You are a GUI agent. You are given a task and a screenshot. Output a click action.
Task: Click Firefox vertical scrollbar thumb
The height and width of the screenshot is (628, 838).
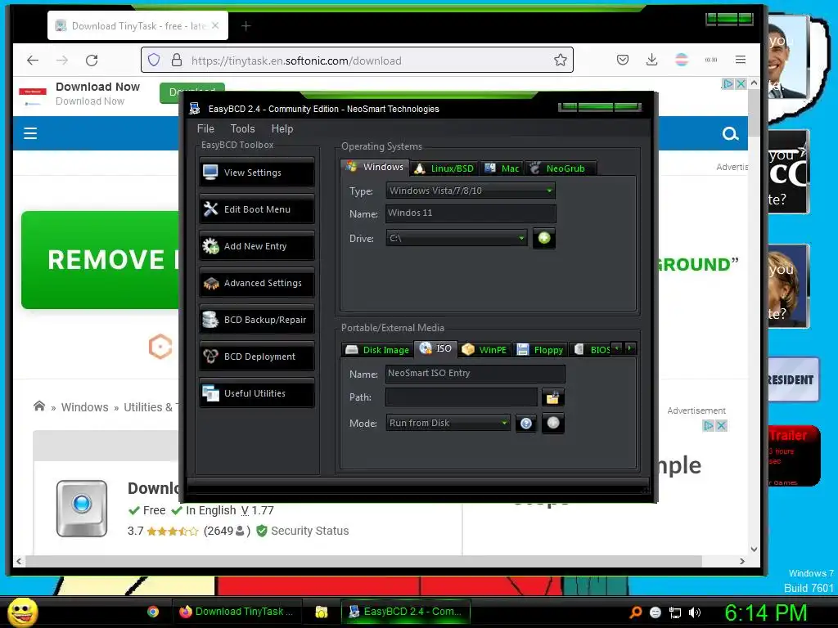[754, 114]
